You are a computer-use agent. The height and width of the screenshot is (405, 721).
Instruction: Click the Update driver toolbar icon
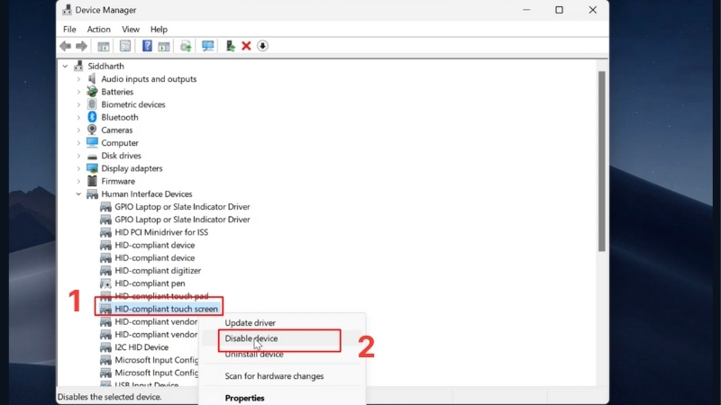pyautogui.click(x=186, y=46)
